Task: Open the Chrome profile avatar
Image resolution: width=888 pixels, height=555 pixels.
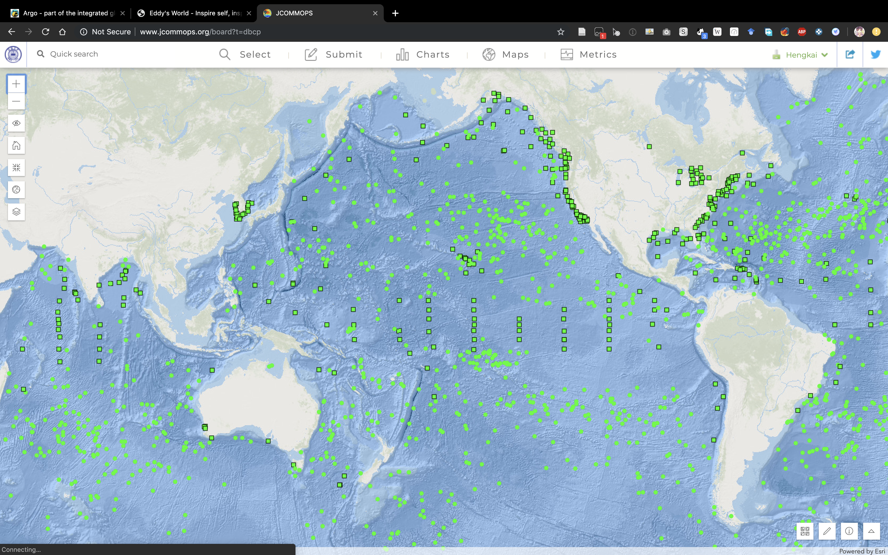Action: pyautogui.click(x=859, y=32)
